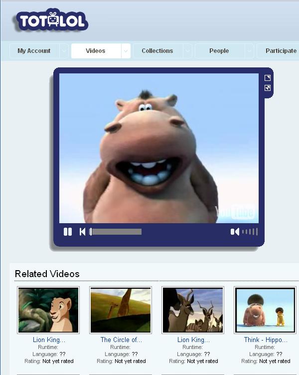Expand player with the top enlarge icon
The image size is (299, 375).
coord(268,78)
